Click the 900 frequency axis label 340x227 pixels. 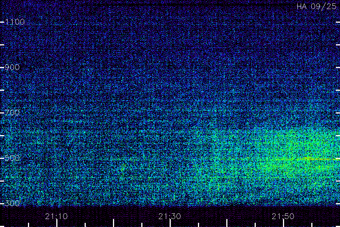click(x=12, y=67)
